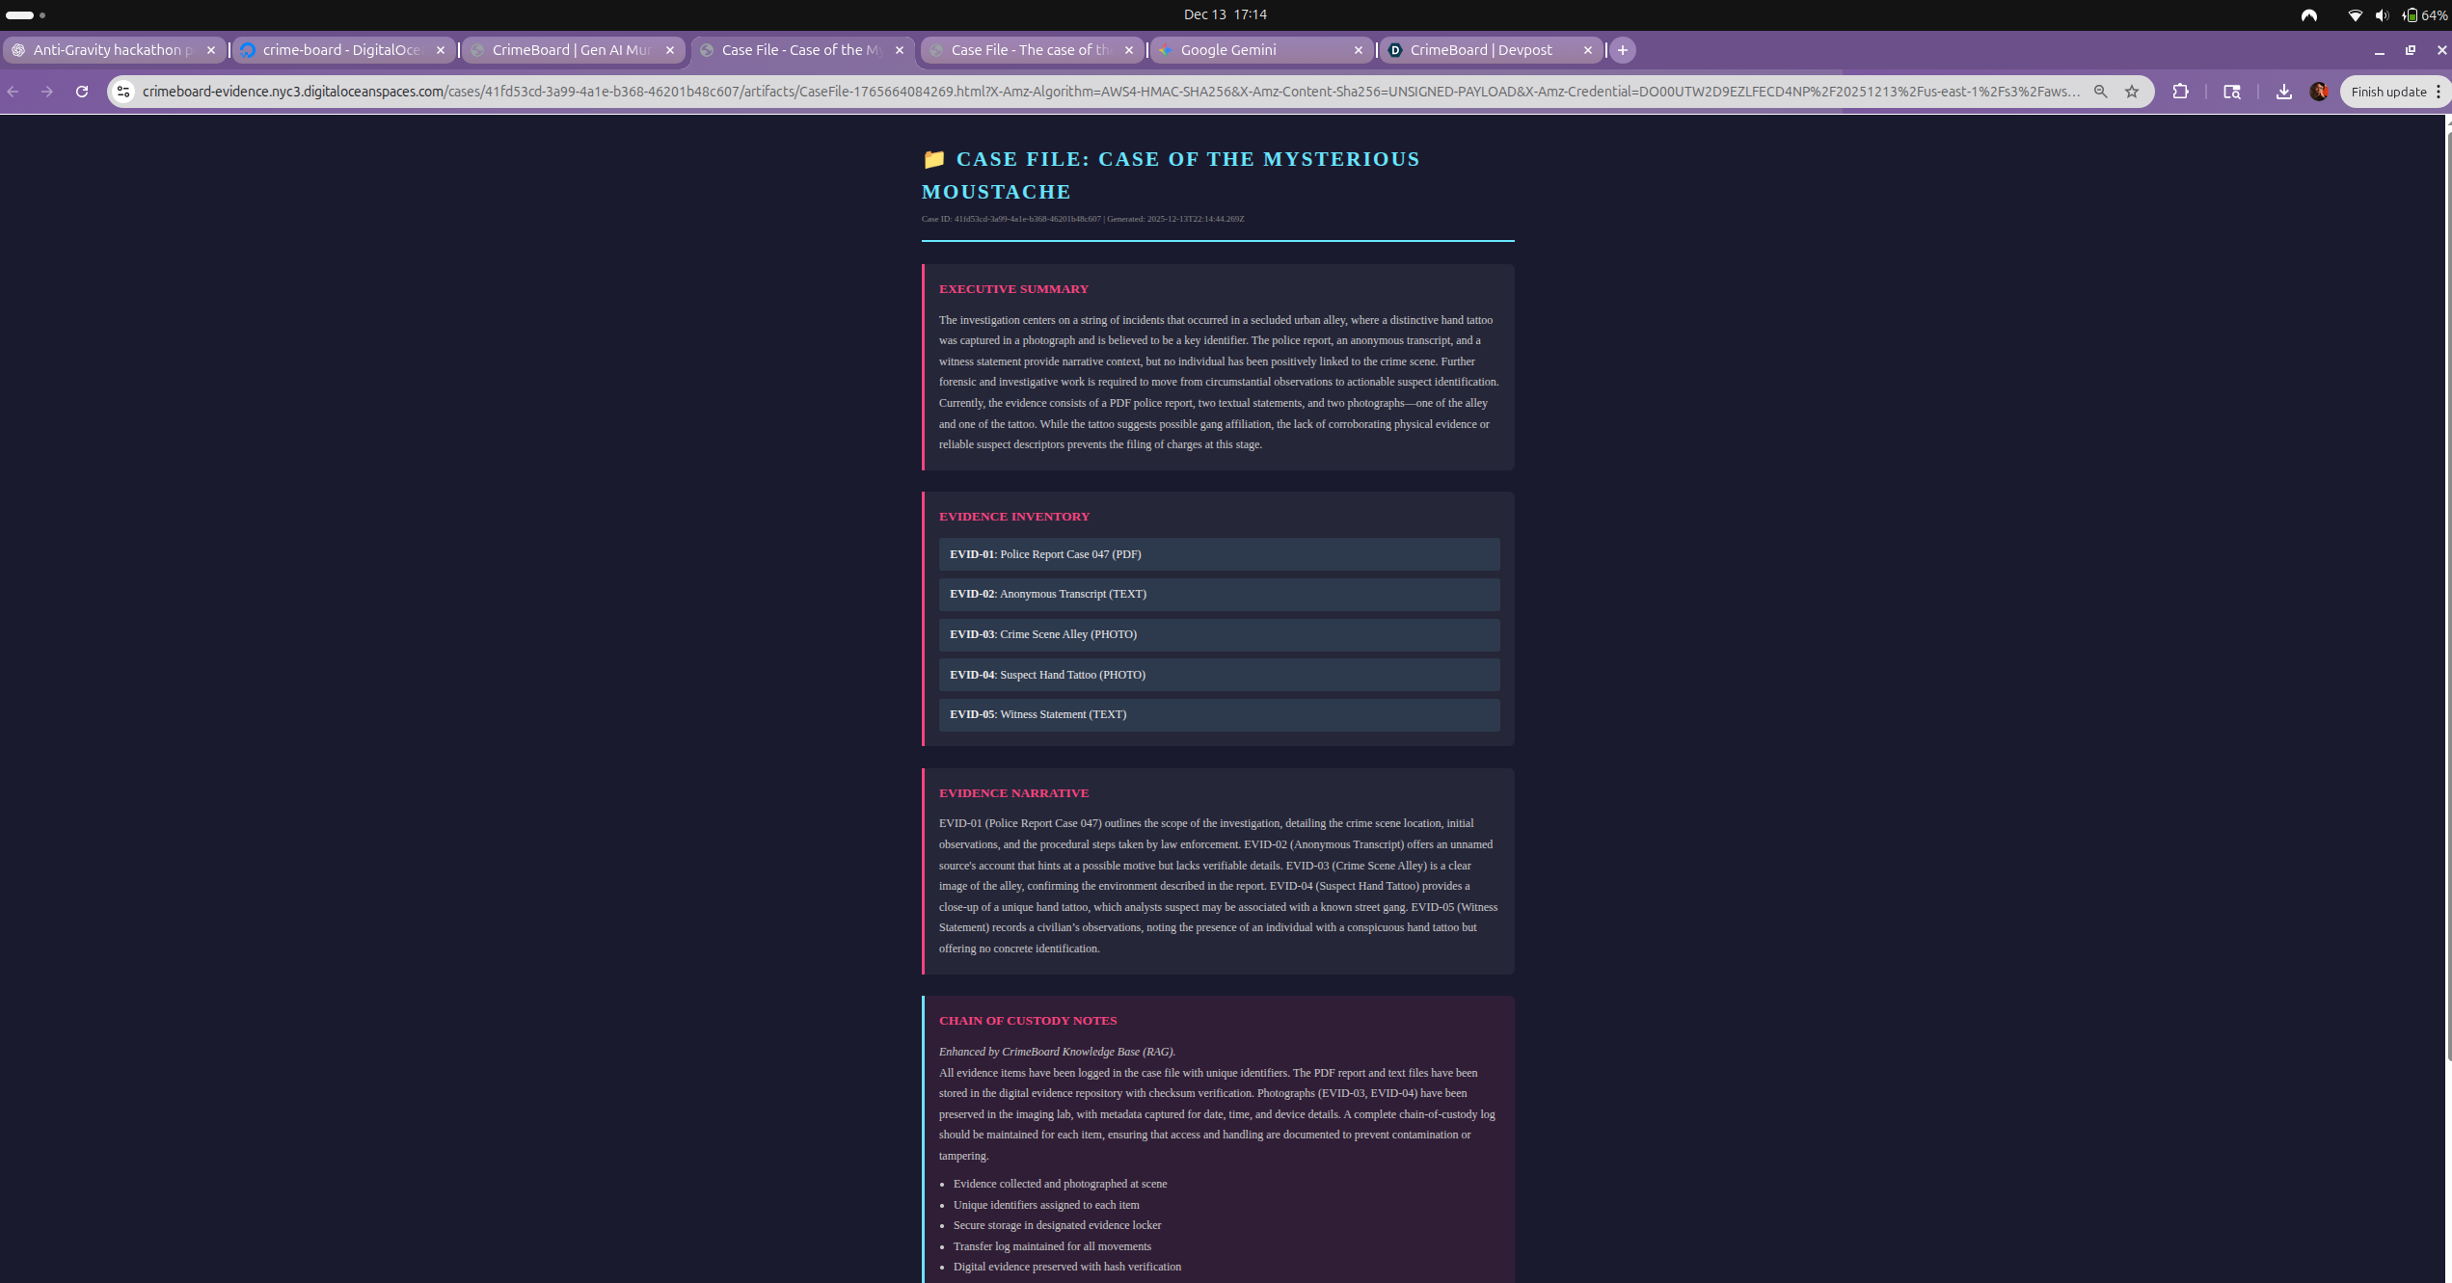The width and height of the screenshot is (2452, 1283).
Task: Open the Anti-Gravity hackathon tab
Action: [x=106, y=50]
